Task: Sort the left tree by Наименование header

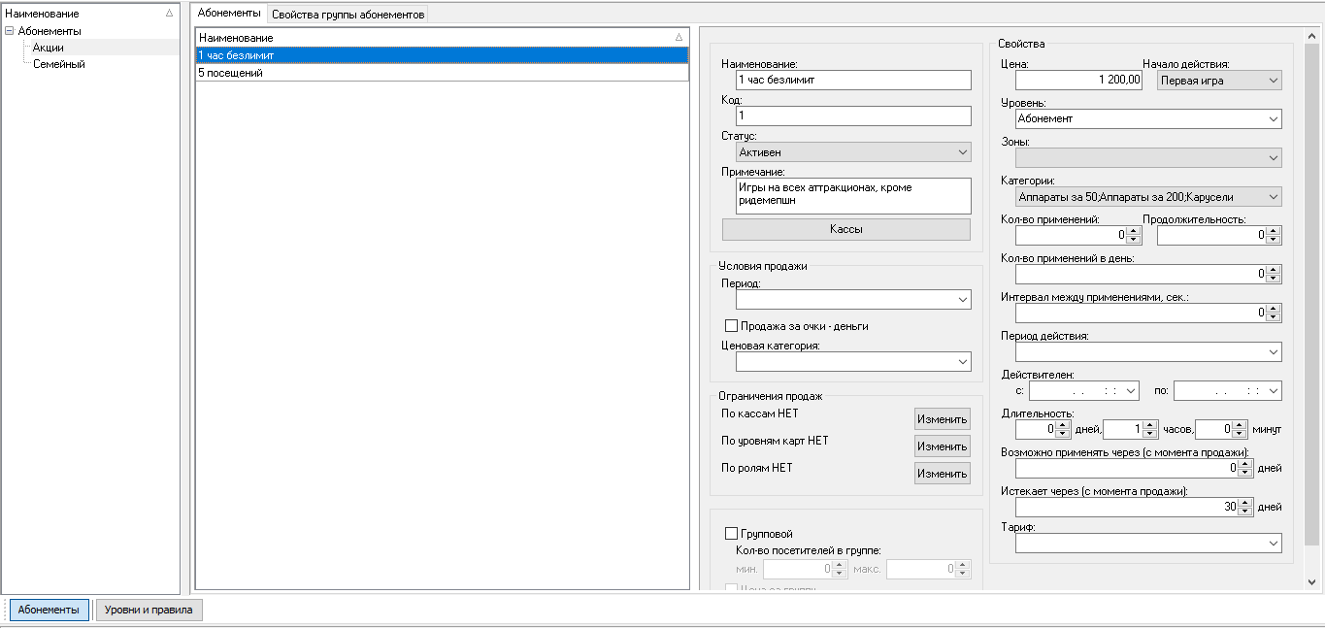Action: (x=89, y=14)
